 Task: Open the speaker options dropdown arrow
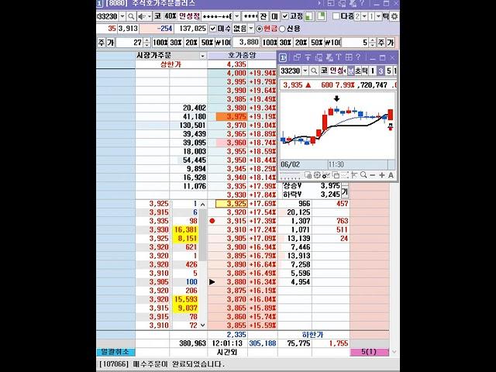[x=150, y=16]
